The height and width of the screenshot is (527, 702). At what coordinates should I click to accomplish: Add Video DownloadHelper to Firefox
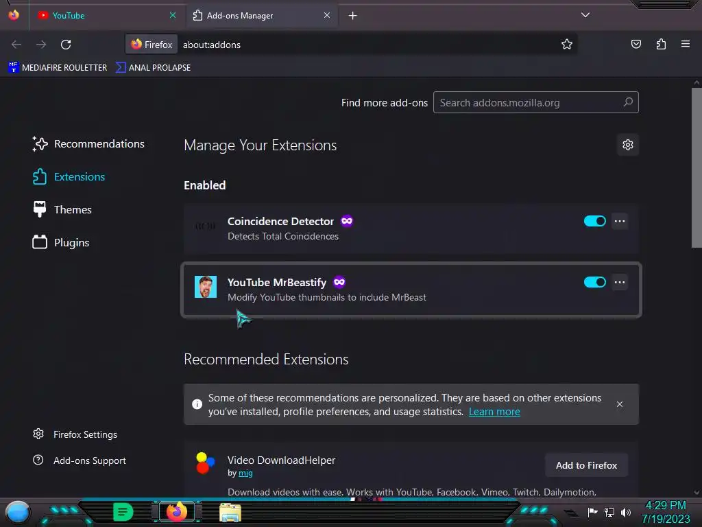586,466
